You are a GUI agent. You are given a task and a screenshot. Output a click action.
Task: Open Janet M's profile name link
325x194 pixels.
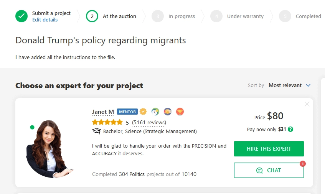pyautogui.click(x=103, y=112)
